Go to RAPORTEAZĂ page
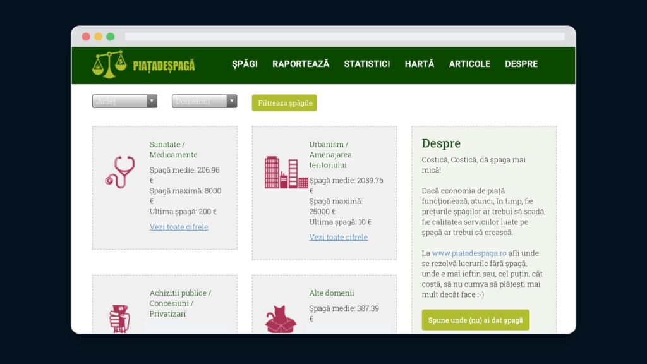 (301, 64)
